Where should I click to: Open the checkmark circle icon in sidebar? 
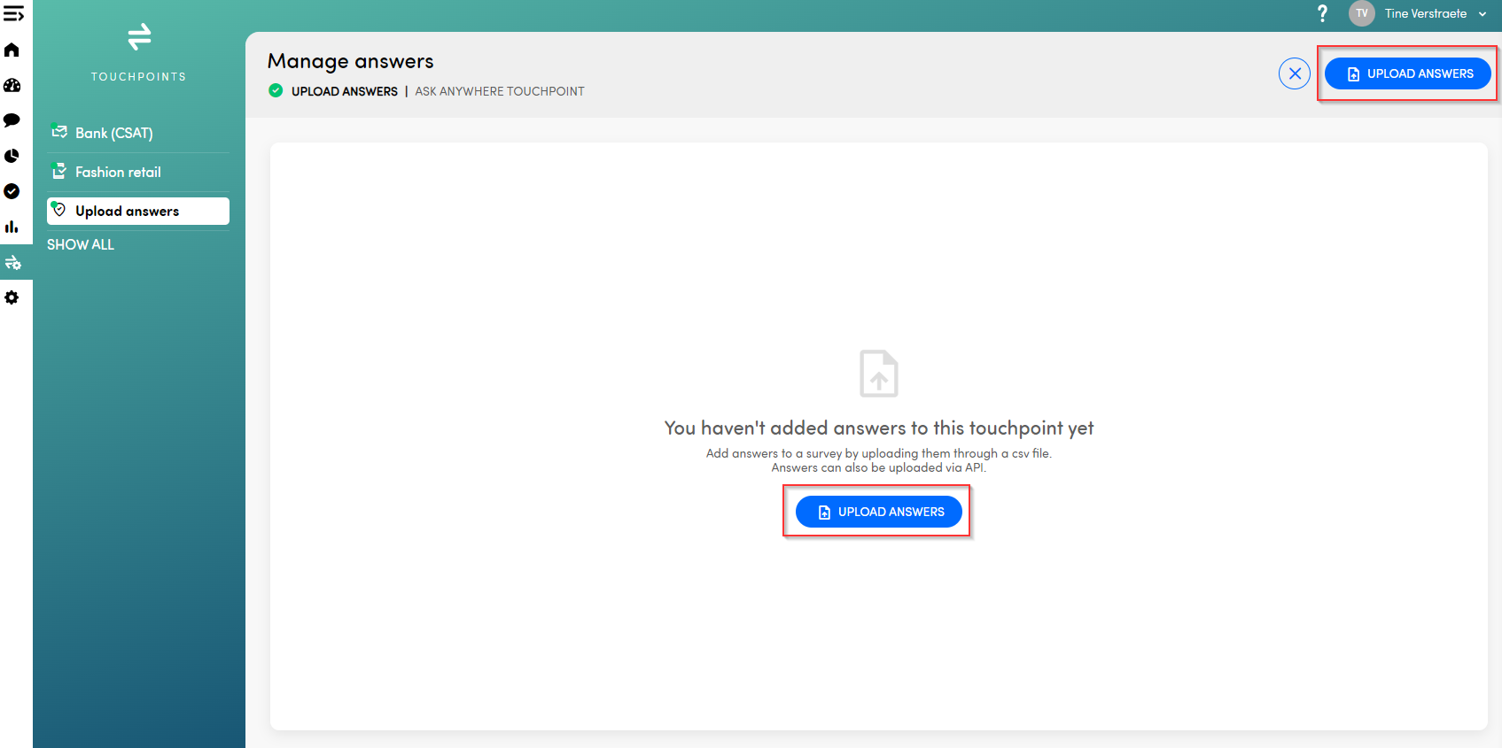pos(12,191)
